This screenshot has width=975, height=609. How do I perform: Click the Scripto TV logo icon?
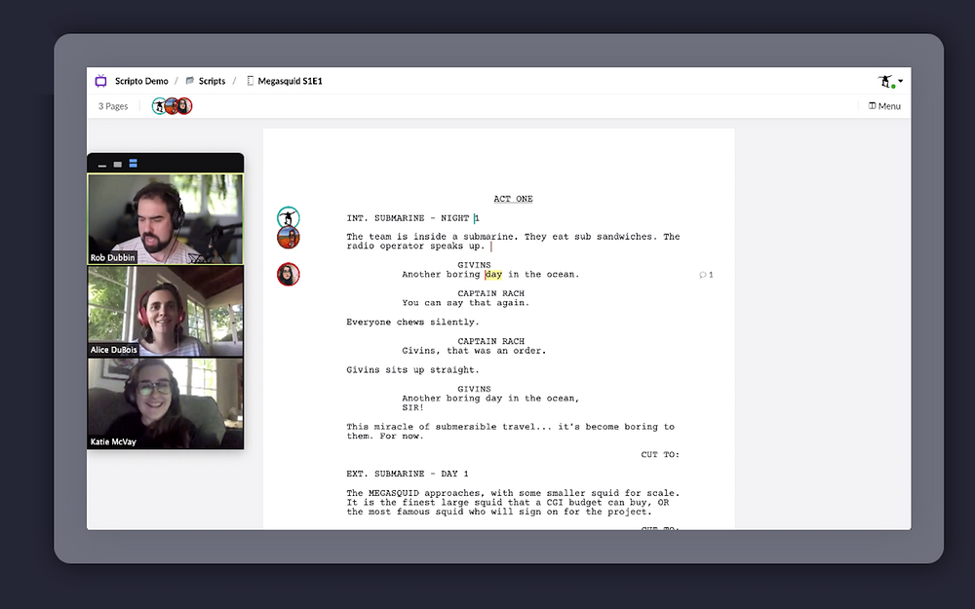click(100, 81)
